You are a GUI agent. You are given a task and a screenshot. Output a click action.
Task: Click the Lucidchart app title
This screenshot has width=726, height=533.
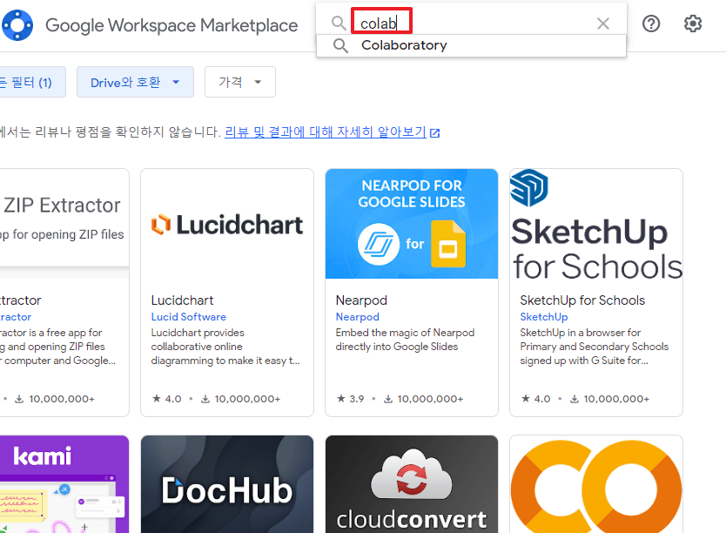(183, 300)
